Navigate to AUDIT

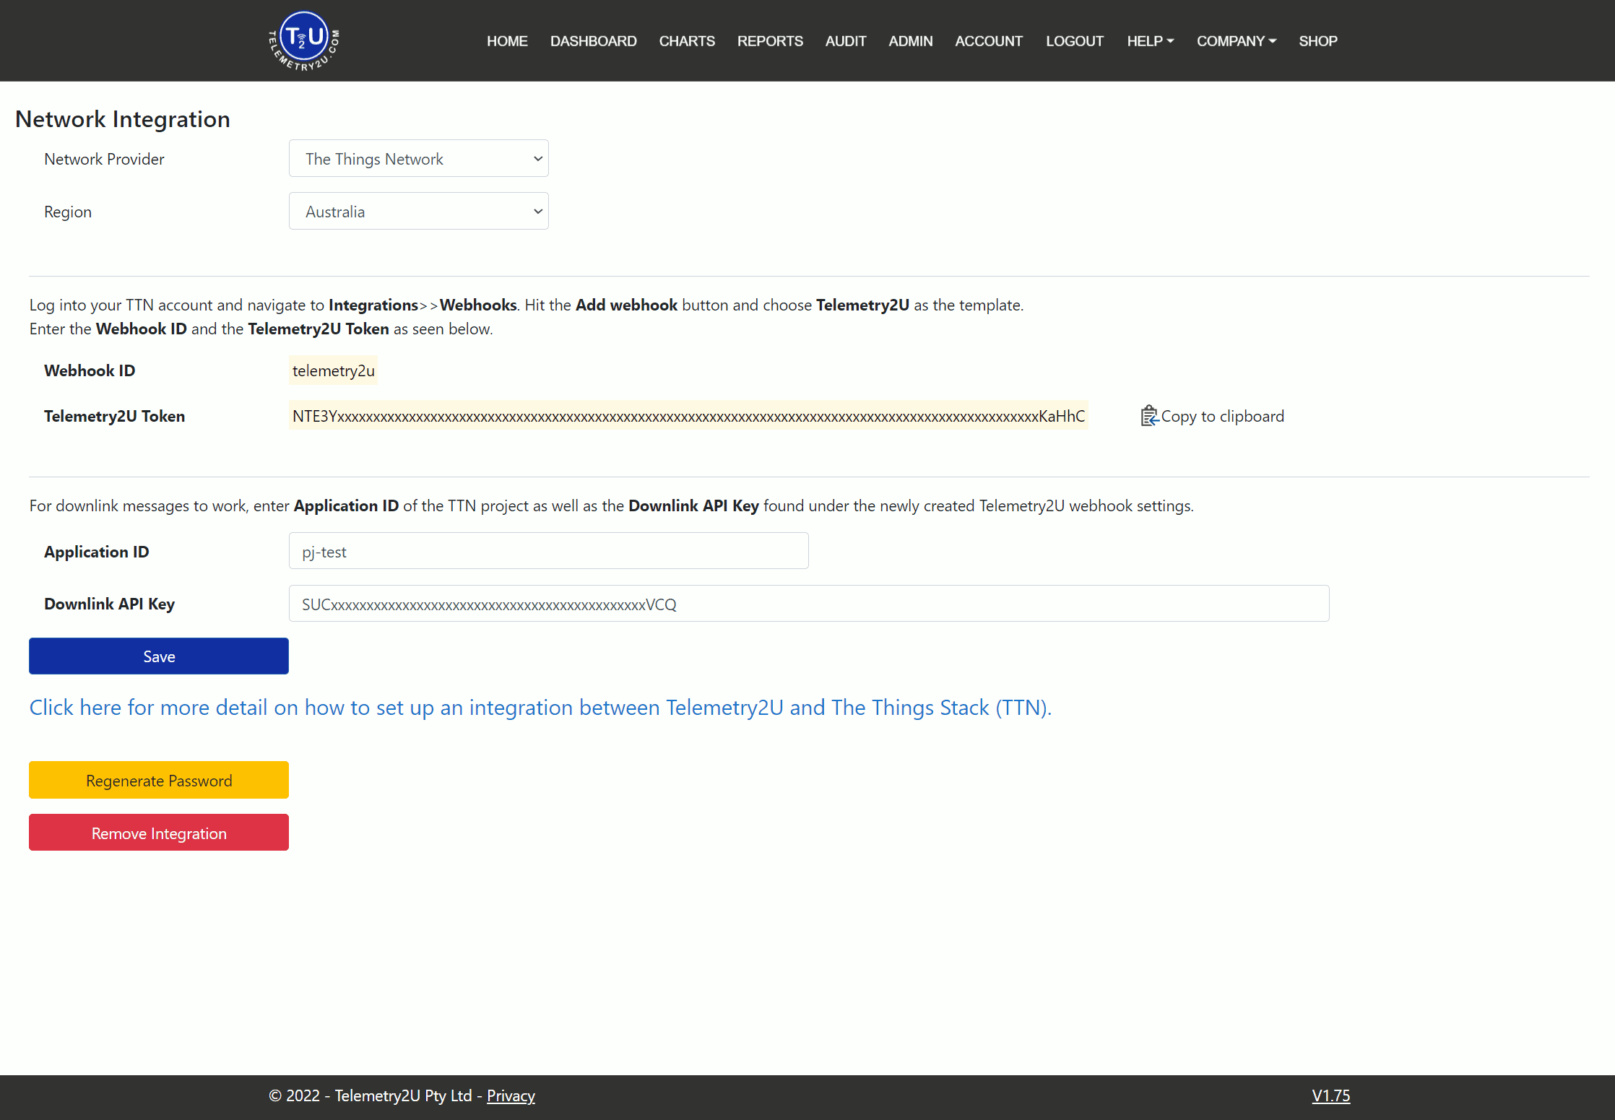[x=846, y=41]
